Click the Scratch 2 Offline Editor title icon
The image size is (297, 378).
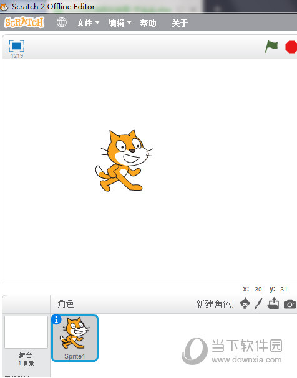(4, 7)
